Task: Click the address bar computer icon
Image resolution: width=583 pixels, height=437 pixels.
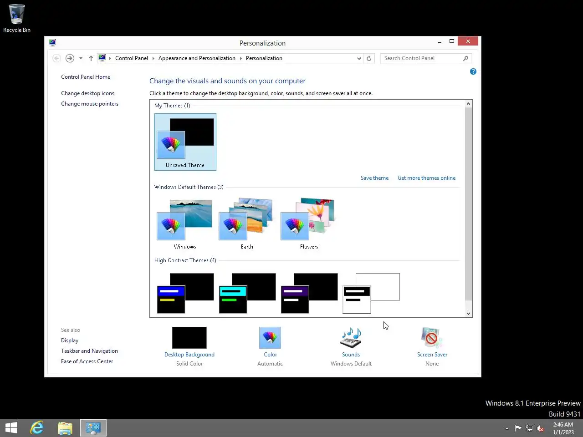Action: click(102, 58)
